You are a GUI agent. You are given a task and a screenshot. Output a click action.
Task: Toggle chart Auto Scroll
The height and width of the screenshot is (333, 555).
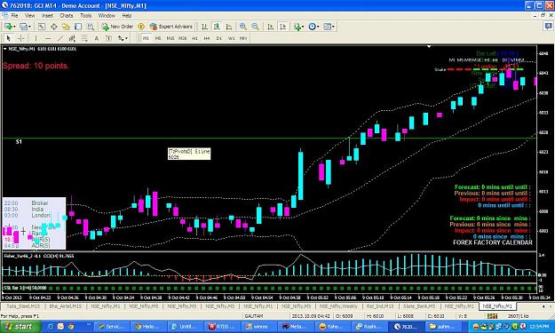(x=270, y=27)
